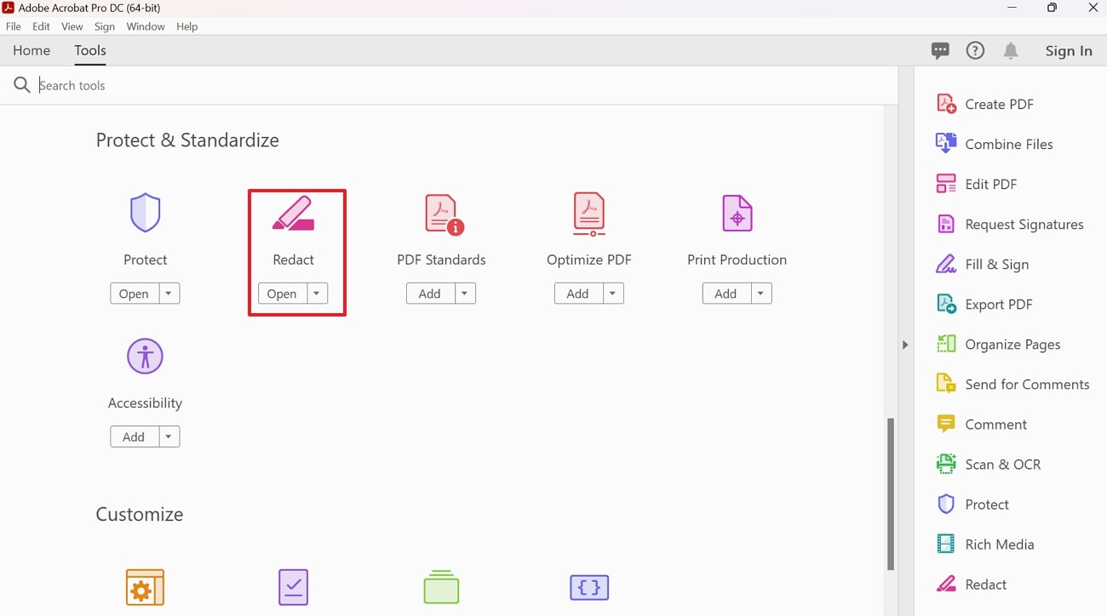Viewport: 1107px width, 616px height.
Task: Click the Organize Pages icon in sidebar
Action: tap(946, 344)
